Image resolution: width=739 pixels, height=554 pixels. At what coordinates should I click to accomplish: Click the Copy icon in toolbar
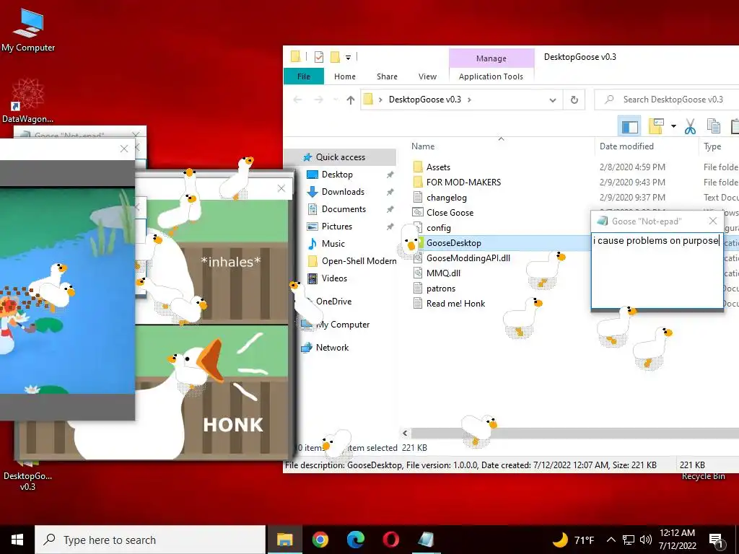pos(714,126)
